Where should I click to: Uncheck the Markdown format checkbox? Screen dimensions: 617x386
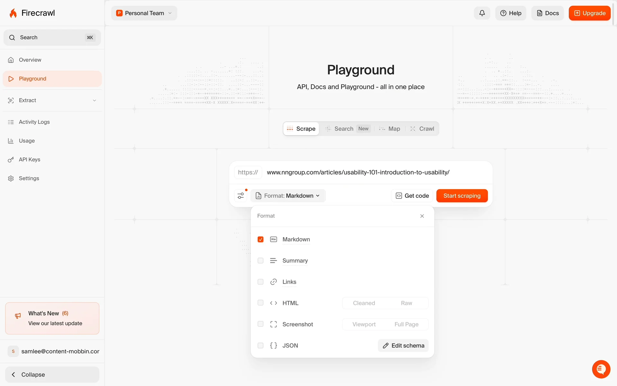pos(261,239)
